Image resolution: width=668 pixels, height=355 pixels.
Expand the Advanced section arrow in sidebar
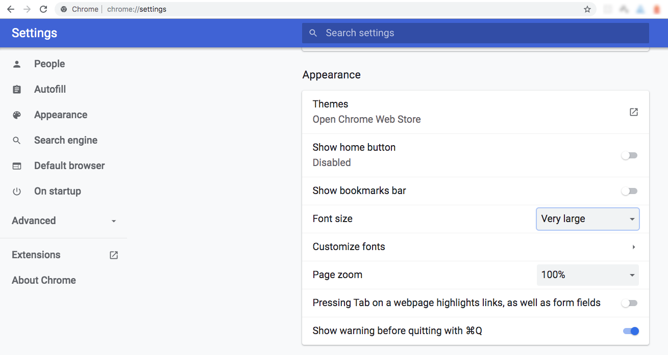point(114,221)
